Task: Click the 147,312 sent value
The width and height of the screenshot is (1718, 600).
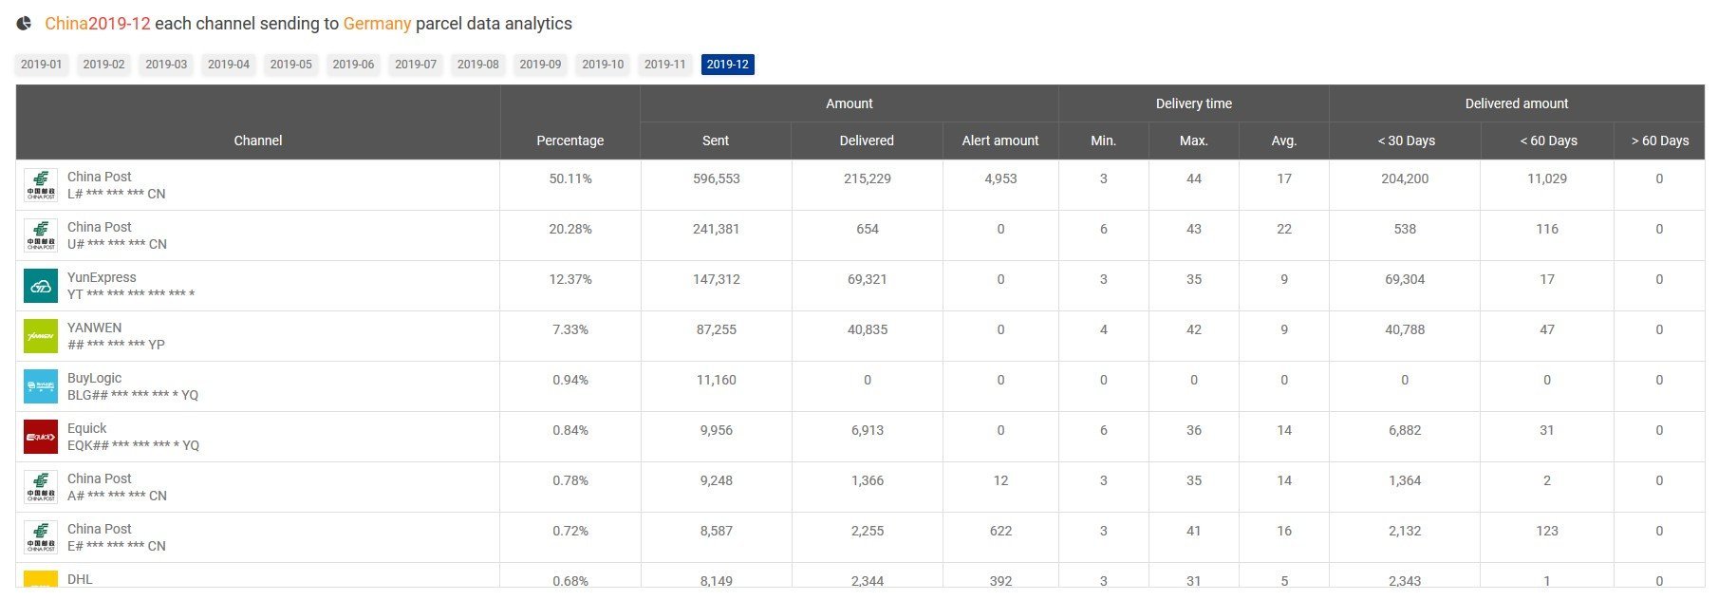Action: pos(717,279)
